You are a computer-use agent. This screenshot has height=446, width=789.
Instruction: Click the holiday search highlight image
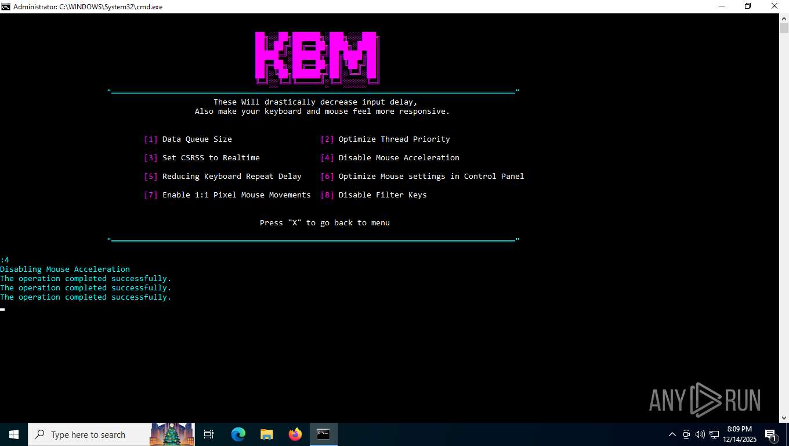(172, 434)
